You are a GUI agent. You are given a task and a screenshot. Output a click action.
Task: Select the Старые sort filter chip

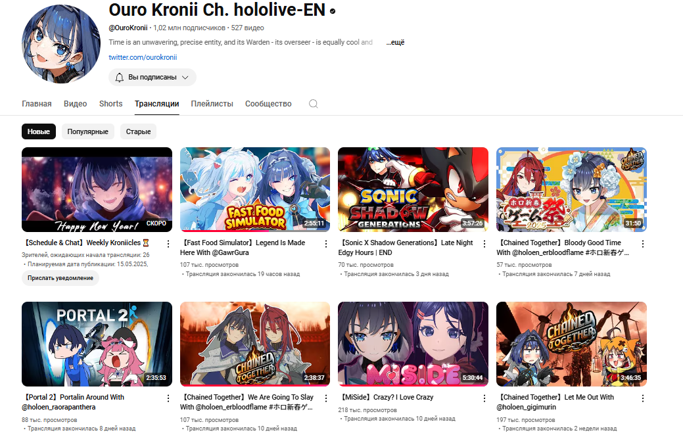(138, 131)
